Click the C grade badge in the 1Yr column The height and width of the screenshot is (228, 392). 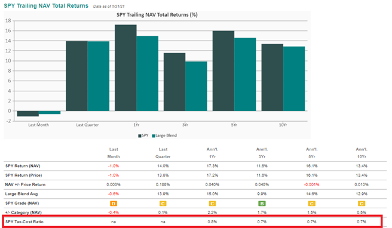212,204
